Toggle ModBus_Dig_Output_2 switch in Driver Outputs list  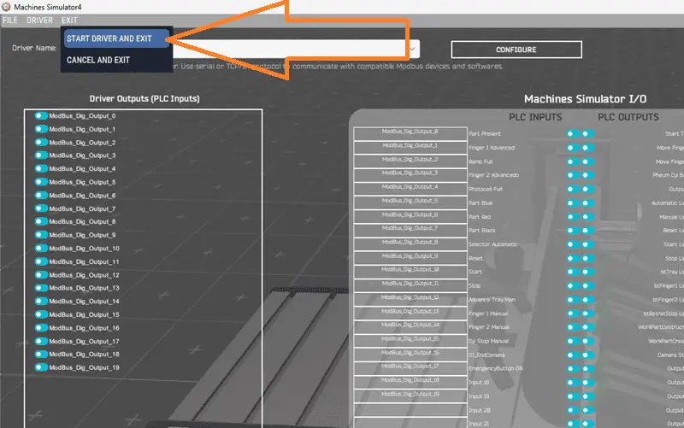pyautogui.click(x=41, y=142)
